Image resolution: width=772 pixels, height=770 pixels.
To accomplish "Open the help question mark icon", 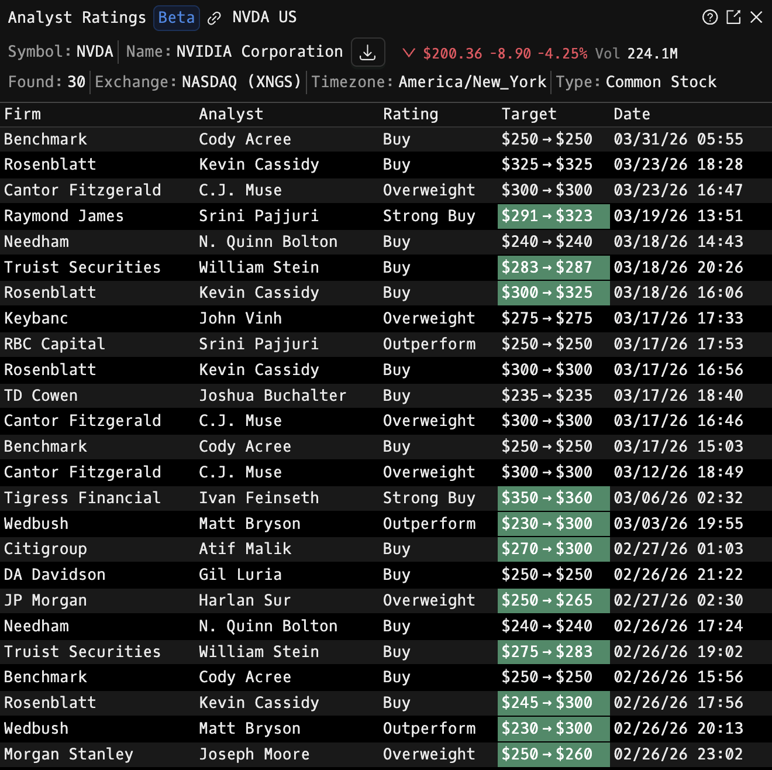I will point(710,18).
